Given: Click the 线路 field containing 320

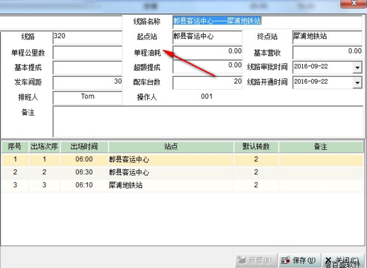Looking at the screenshot, I should (x=87, y=37).
